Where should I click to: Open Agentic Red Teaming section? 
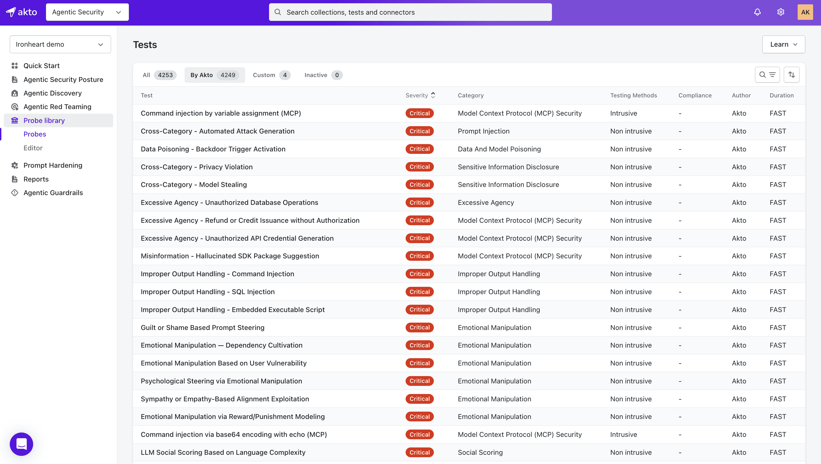(57, 107)
